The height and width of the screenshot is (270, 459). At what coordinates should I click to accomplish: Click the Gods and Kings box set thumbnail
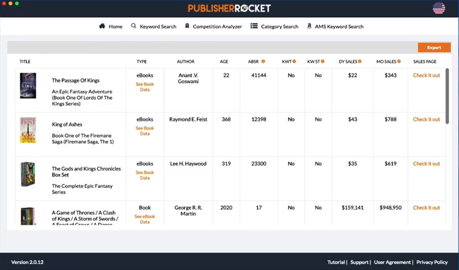[28, 174]
